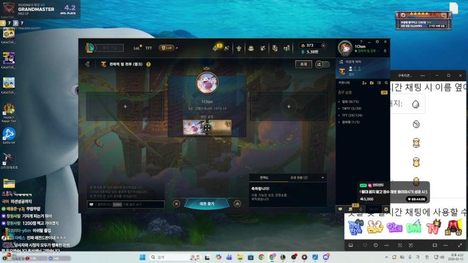Open the Windows Start button
The image size is (468, 263).
142,257
